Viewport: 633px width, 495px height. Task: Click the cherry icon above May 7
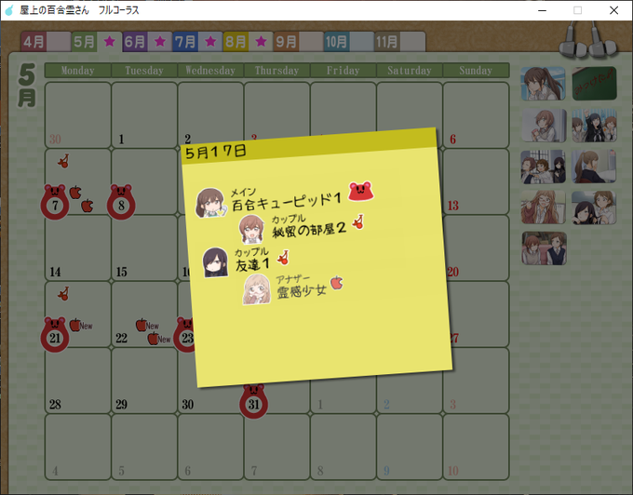[63, 161]
